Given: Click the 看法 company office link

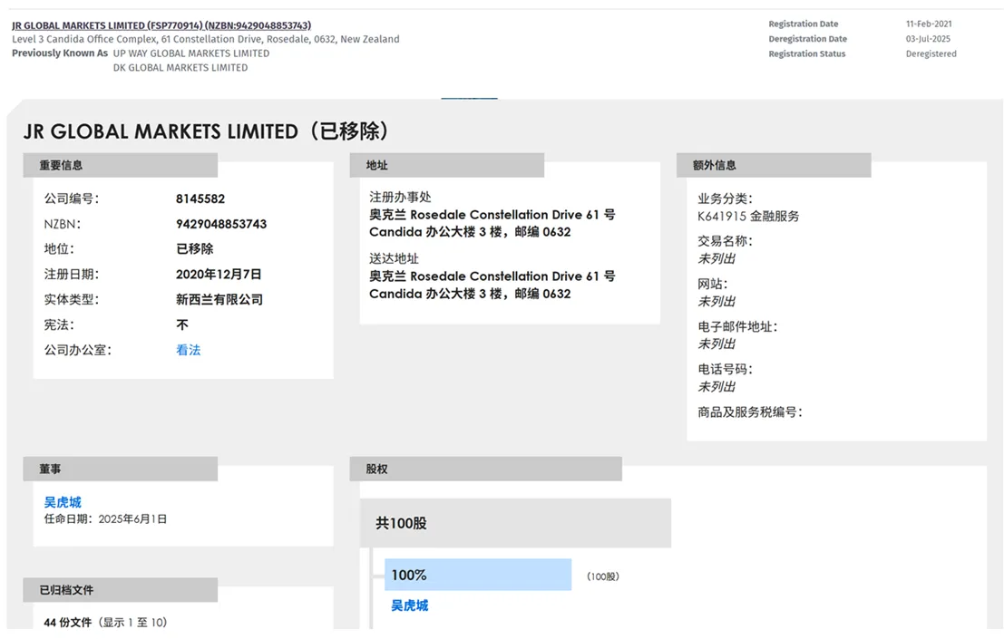Looking at the screenshot, I should pyautogui.click(x=189, y=350).
